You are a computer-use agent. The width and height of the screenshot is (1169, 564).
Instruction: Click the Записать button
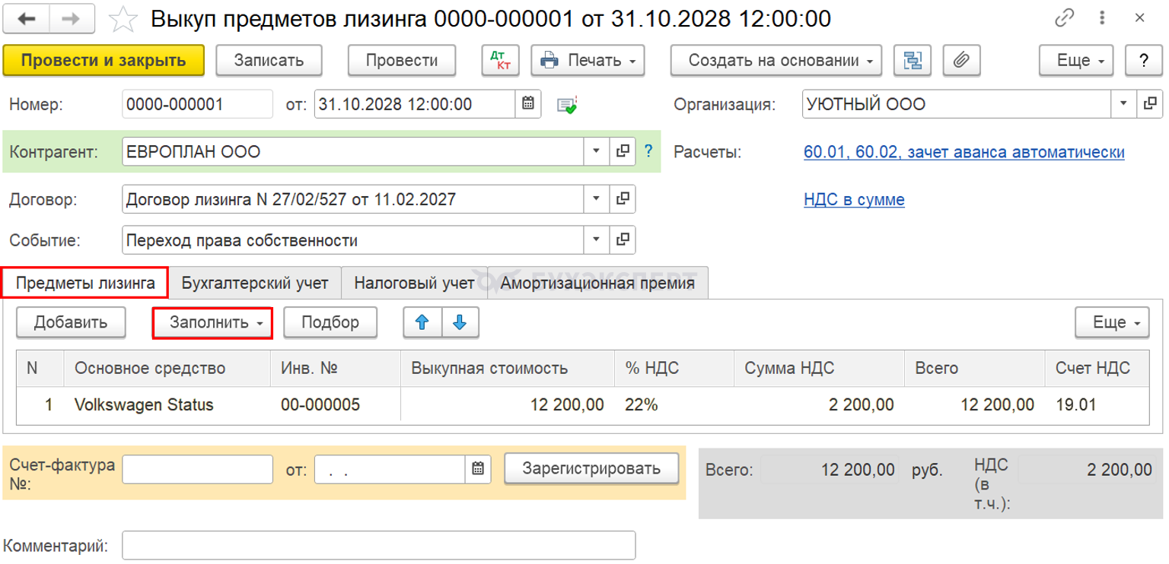tap(269, 61)
